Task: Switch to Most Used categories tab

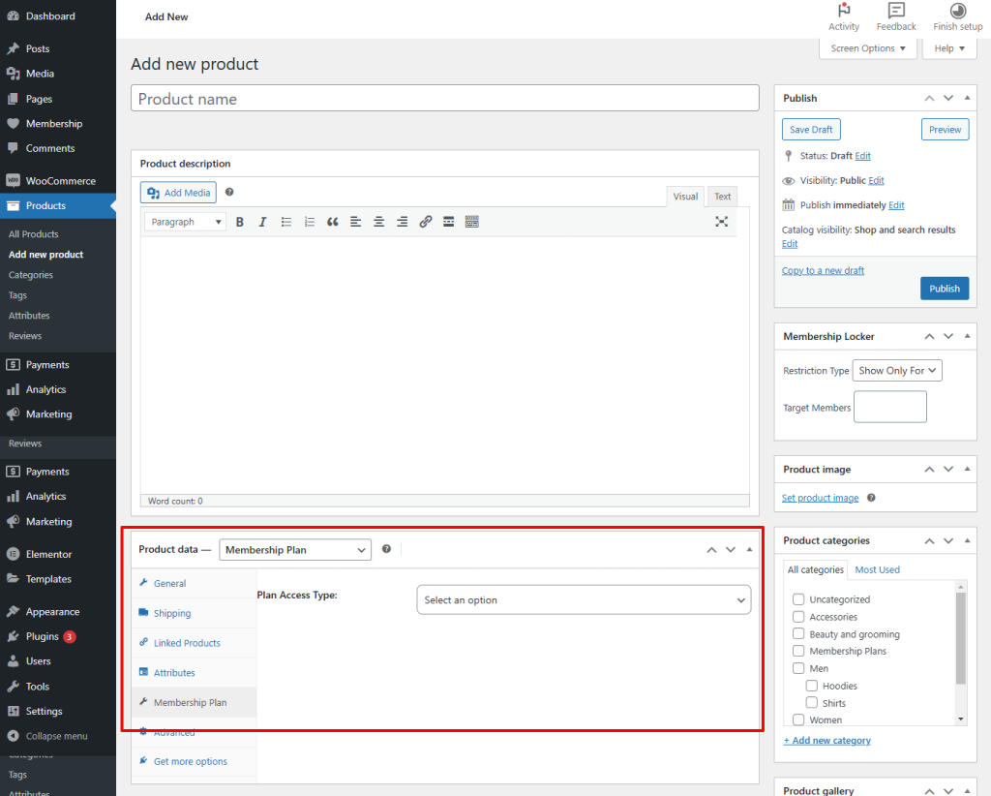Action: point(877,569)
